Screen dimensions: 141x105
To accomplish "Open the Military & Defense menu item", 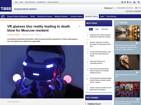I will click(61, 16).
